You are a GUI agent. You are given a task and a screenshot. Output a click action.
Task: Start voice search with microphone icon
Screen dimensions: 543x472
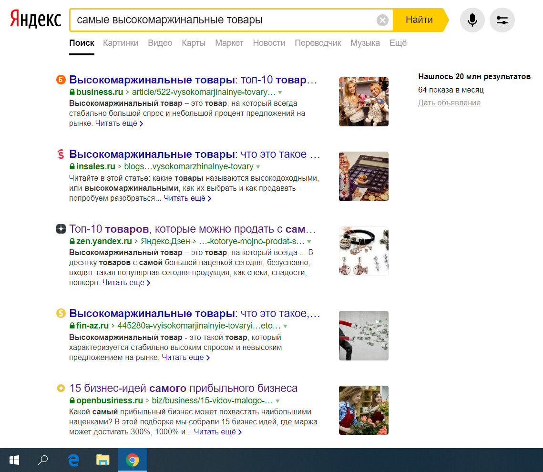[472, 20]
